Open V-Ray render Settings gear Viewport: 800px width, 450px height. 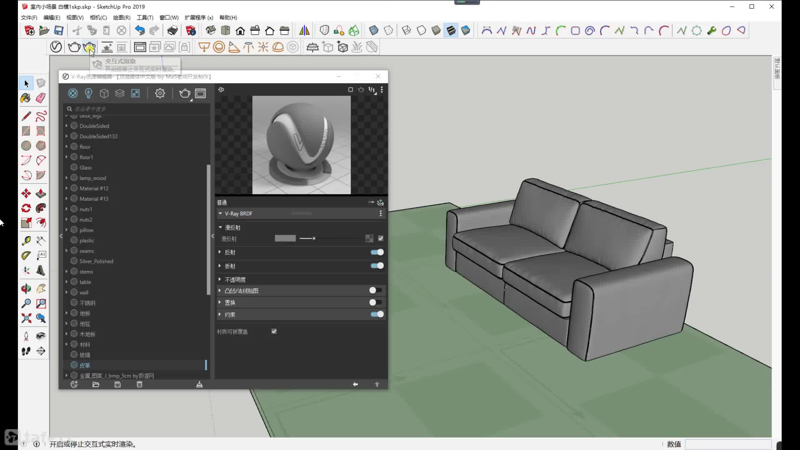160,93
